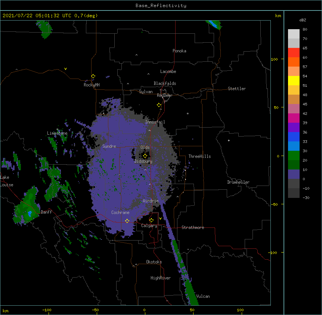Click the yellow diamond marker above Calgary label
Image resolution: width=322 pixels, height=315 pixels.
click(151, 220)
